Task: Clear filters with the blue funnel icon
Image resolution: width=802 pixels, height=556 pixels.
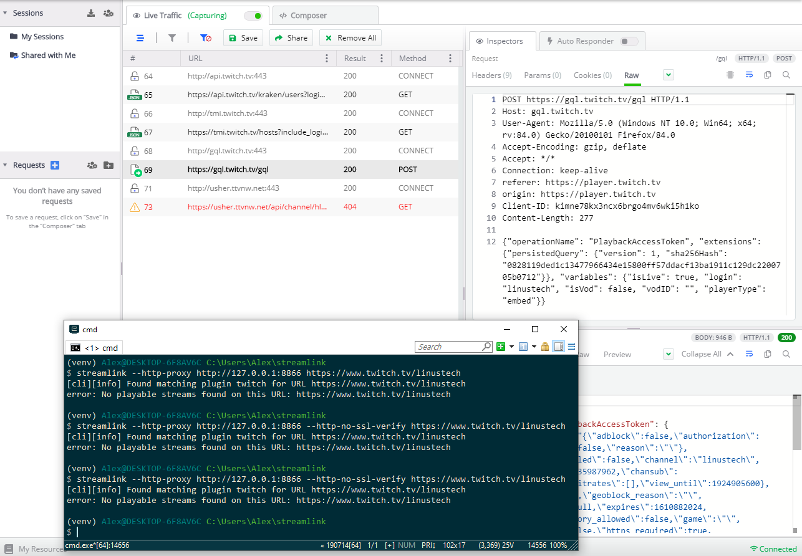Action: pos(205,38)
